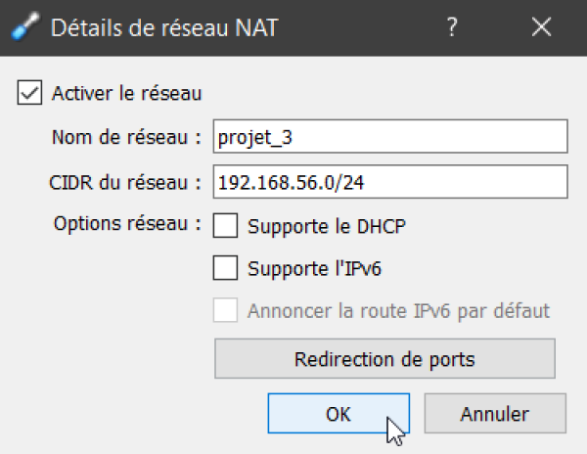Confirm the dialog with OK

[x=339, y=414]
